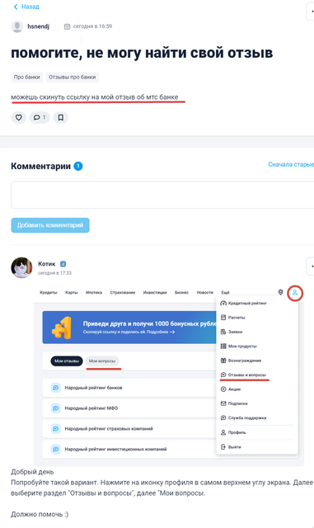Open the Про банки tag
The height and width of the screenshot is (528, 314).
pos(27,77)
